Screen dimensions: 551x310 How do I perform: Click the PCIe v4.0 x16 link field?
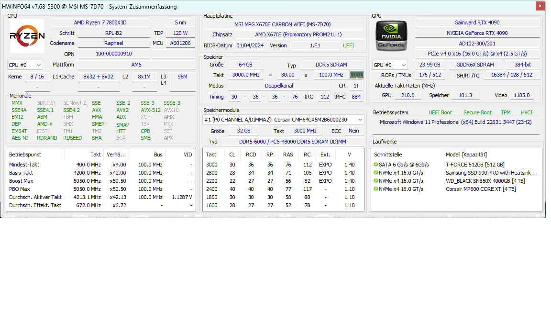click(x=477, y=54)
